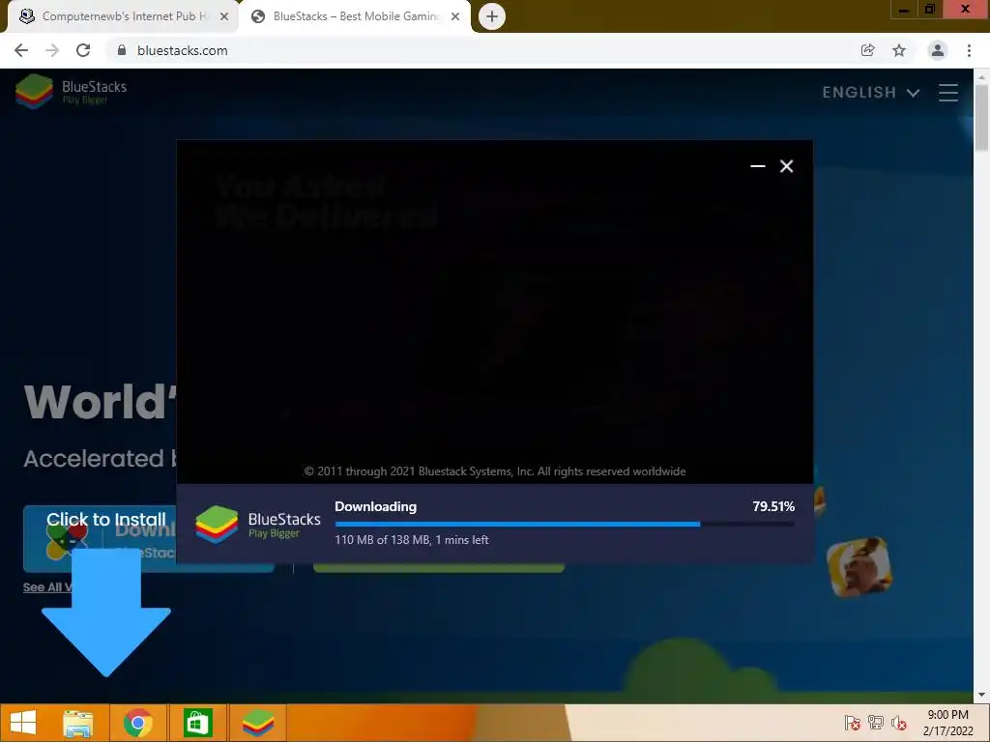Click the Downloading status label
This screenshot has width=990, height=742.
click(376, 506)
